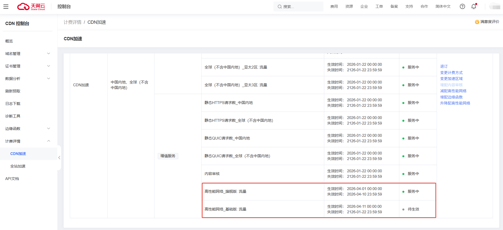The image size is (503, 230).
Task: Open the notifications bell
Action: [x=473, y=6]
